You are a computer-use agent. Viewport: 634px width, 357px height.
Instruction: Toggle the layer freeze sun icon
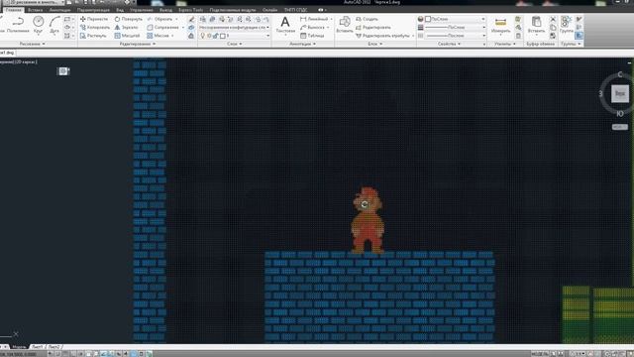click(209, 36)
